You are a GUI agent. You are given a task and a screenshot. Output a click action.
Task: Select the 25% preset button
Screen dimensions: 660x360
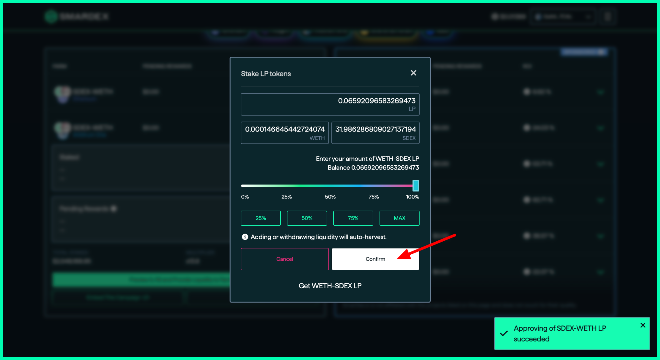click(261, 218)
